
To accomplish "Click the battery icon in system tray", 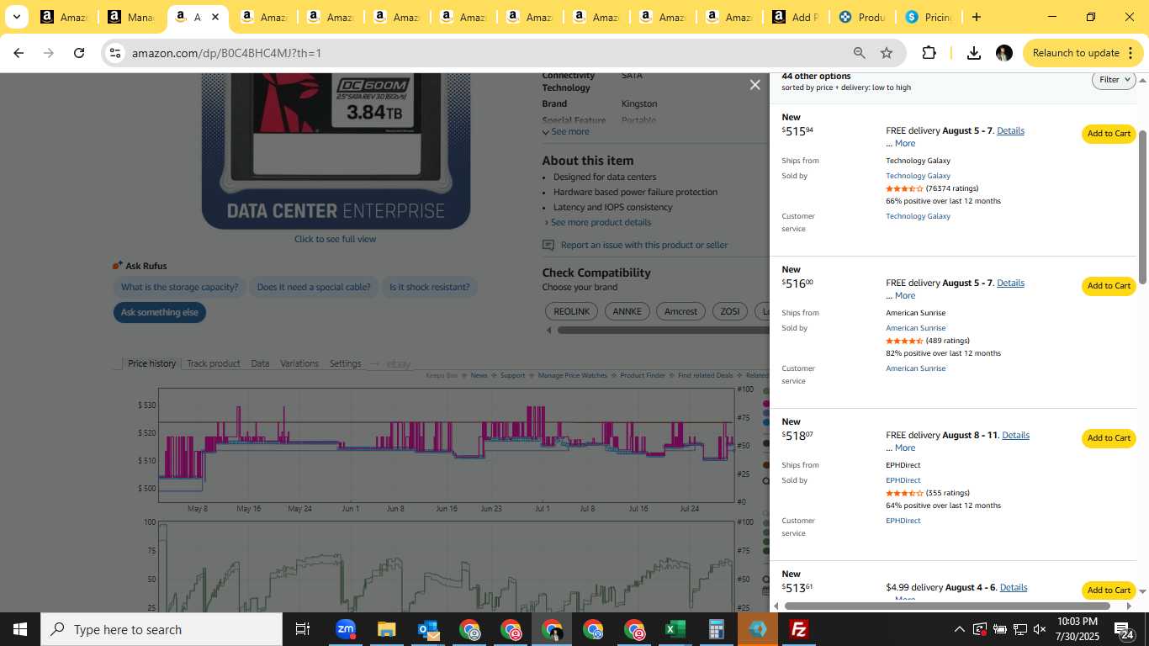I will coord(999,629).
